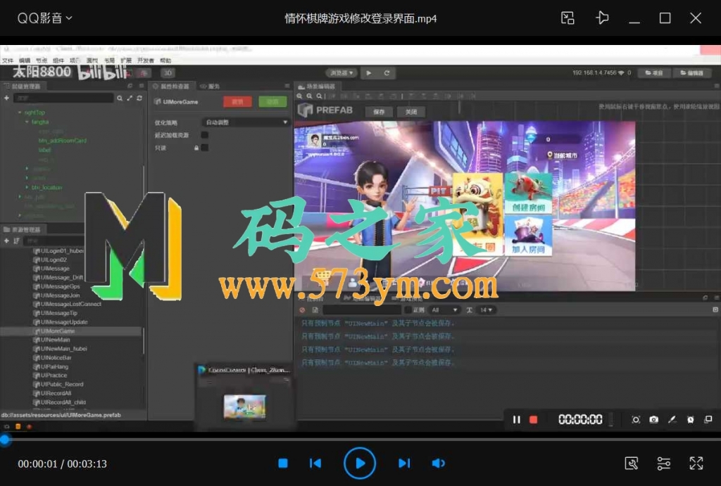
Task: Click the red recorder stop button
Action: click(x=534, y=419)
